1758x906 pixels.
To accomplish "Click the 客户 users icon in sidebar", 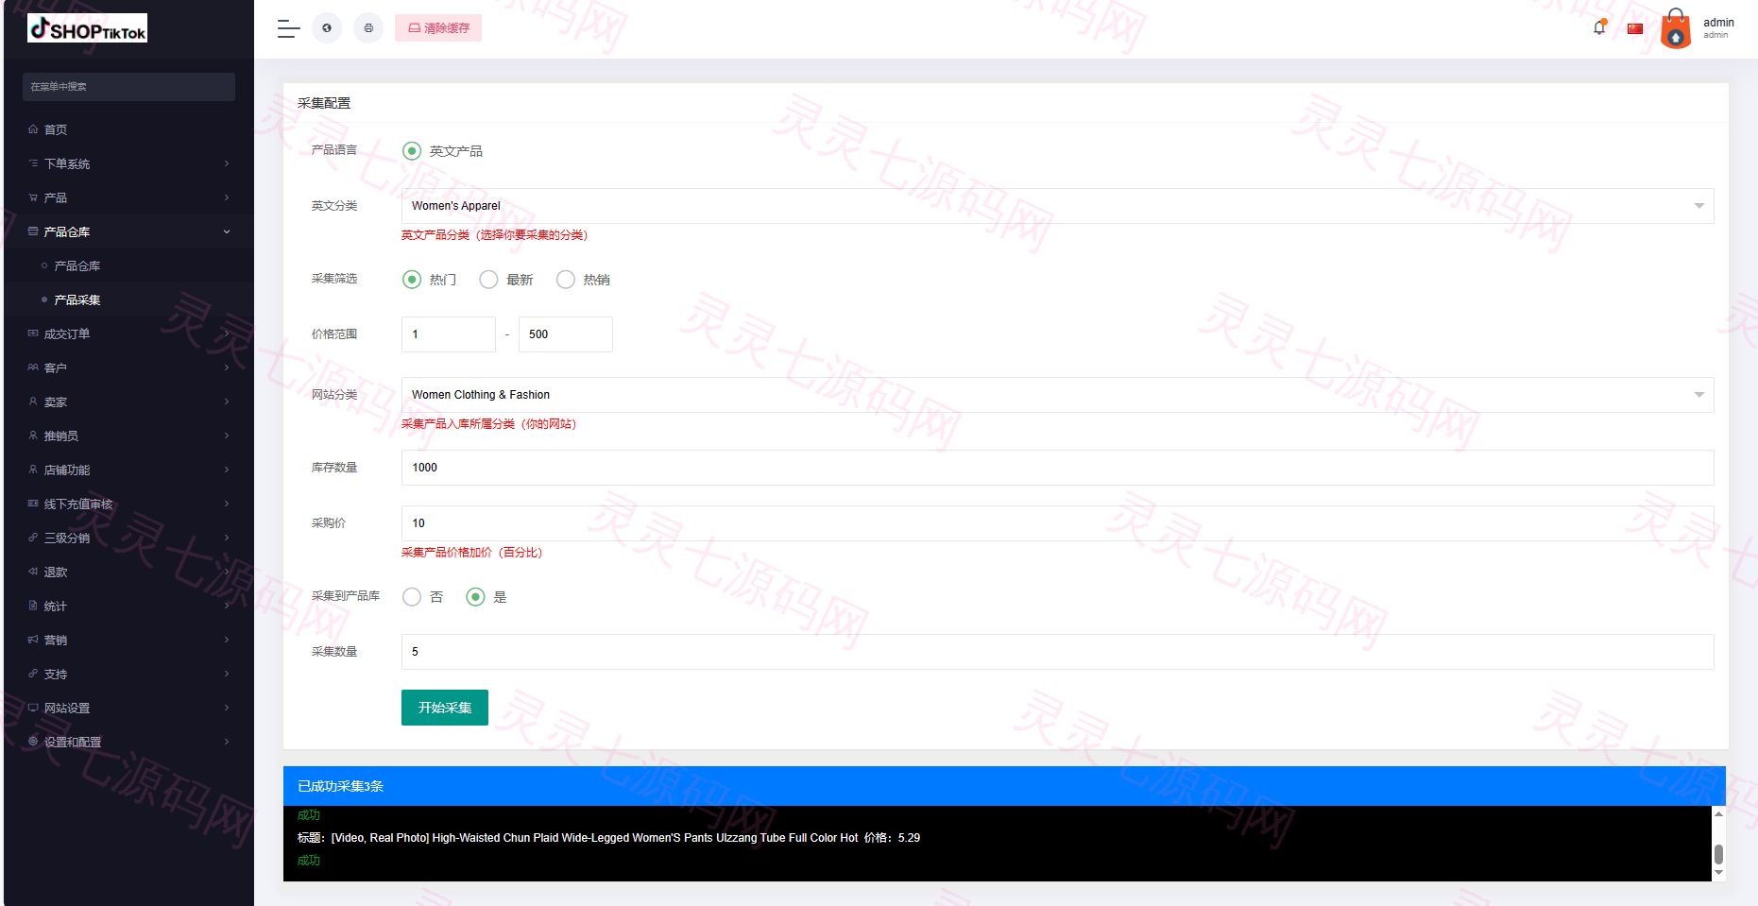I will [x=33, y=368].
